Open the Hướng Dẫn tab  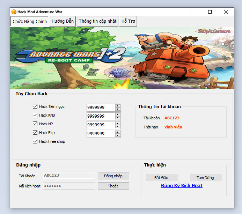pos(63,21)
